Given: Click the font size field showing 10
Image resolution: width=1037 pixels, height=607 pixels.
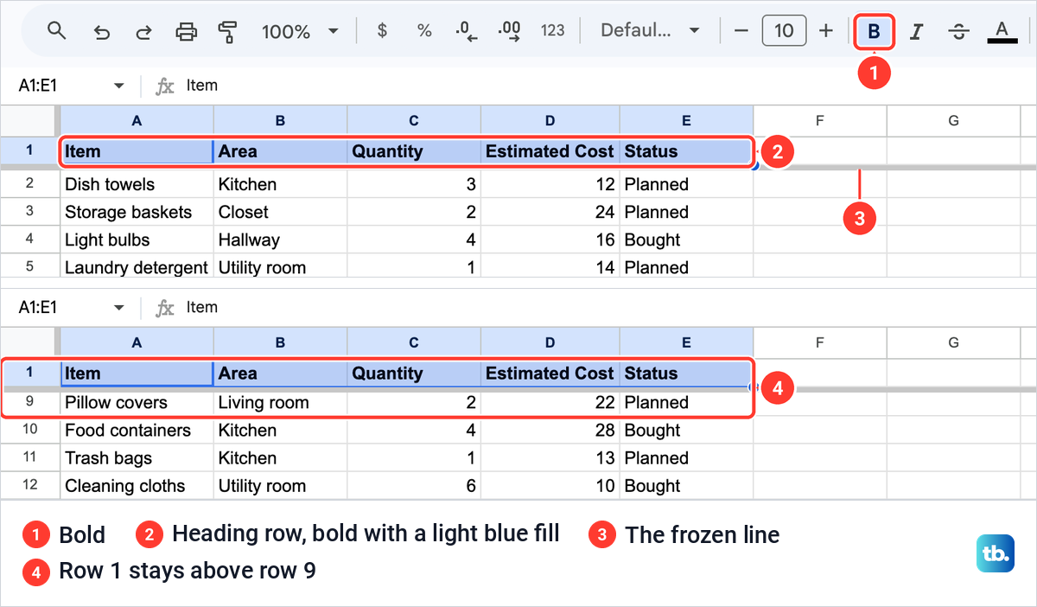Looking at the screenshot, I should click(x=784, y=31).
